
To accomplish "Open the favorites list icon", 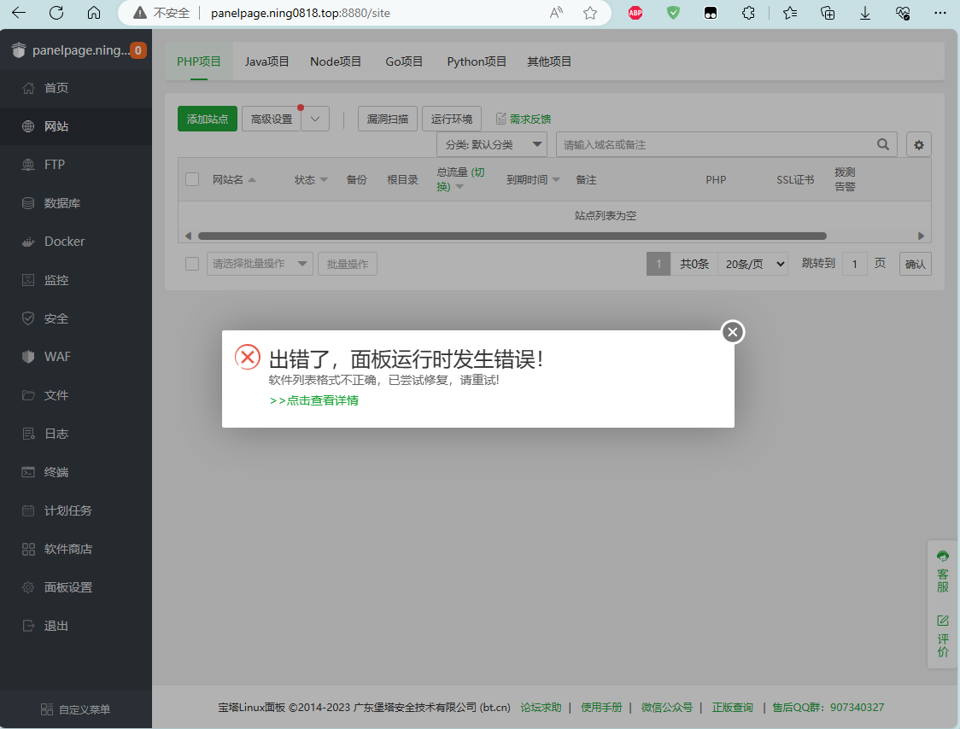I will pyautogui.click(x=790, y=13).
